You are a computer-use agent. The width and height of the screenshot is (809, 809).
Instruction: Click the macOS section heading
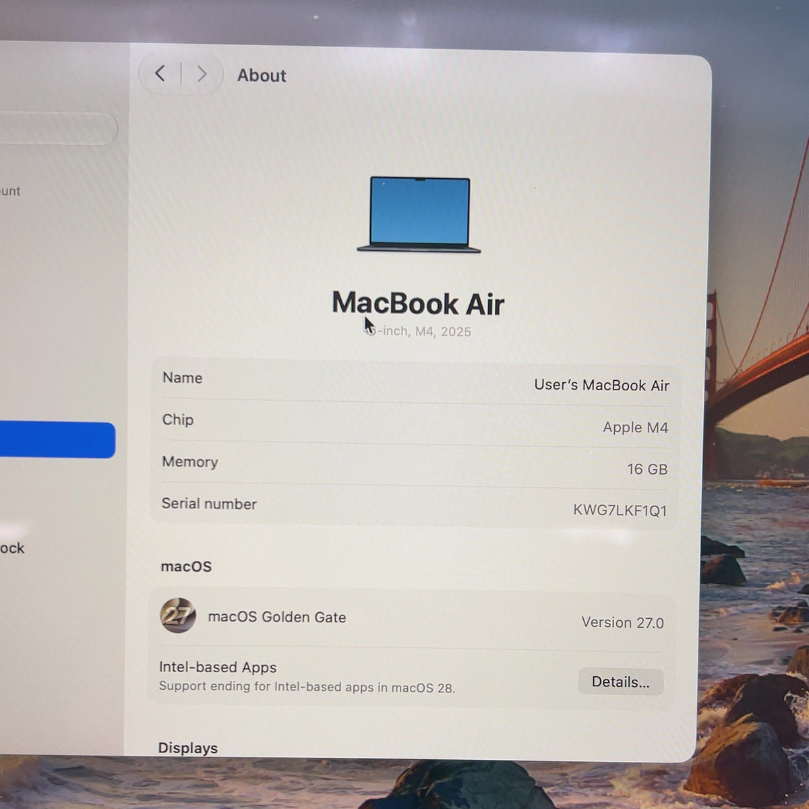click(x=186, y=566)
